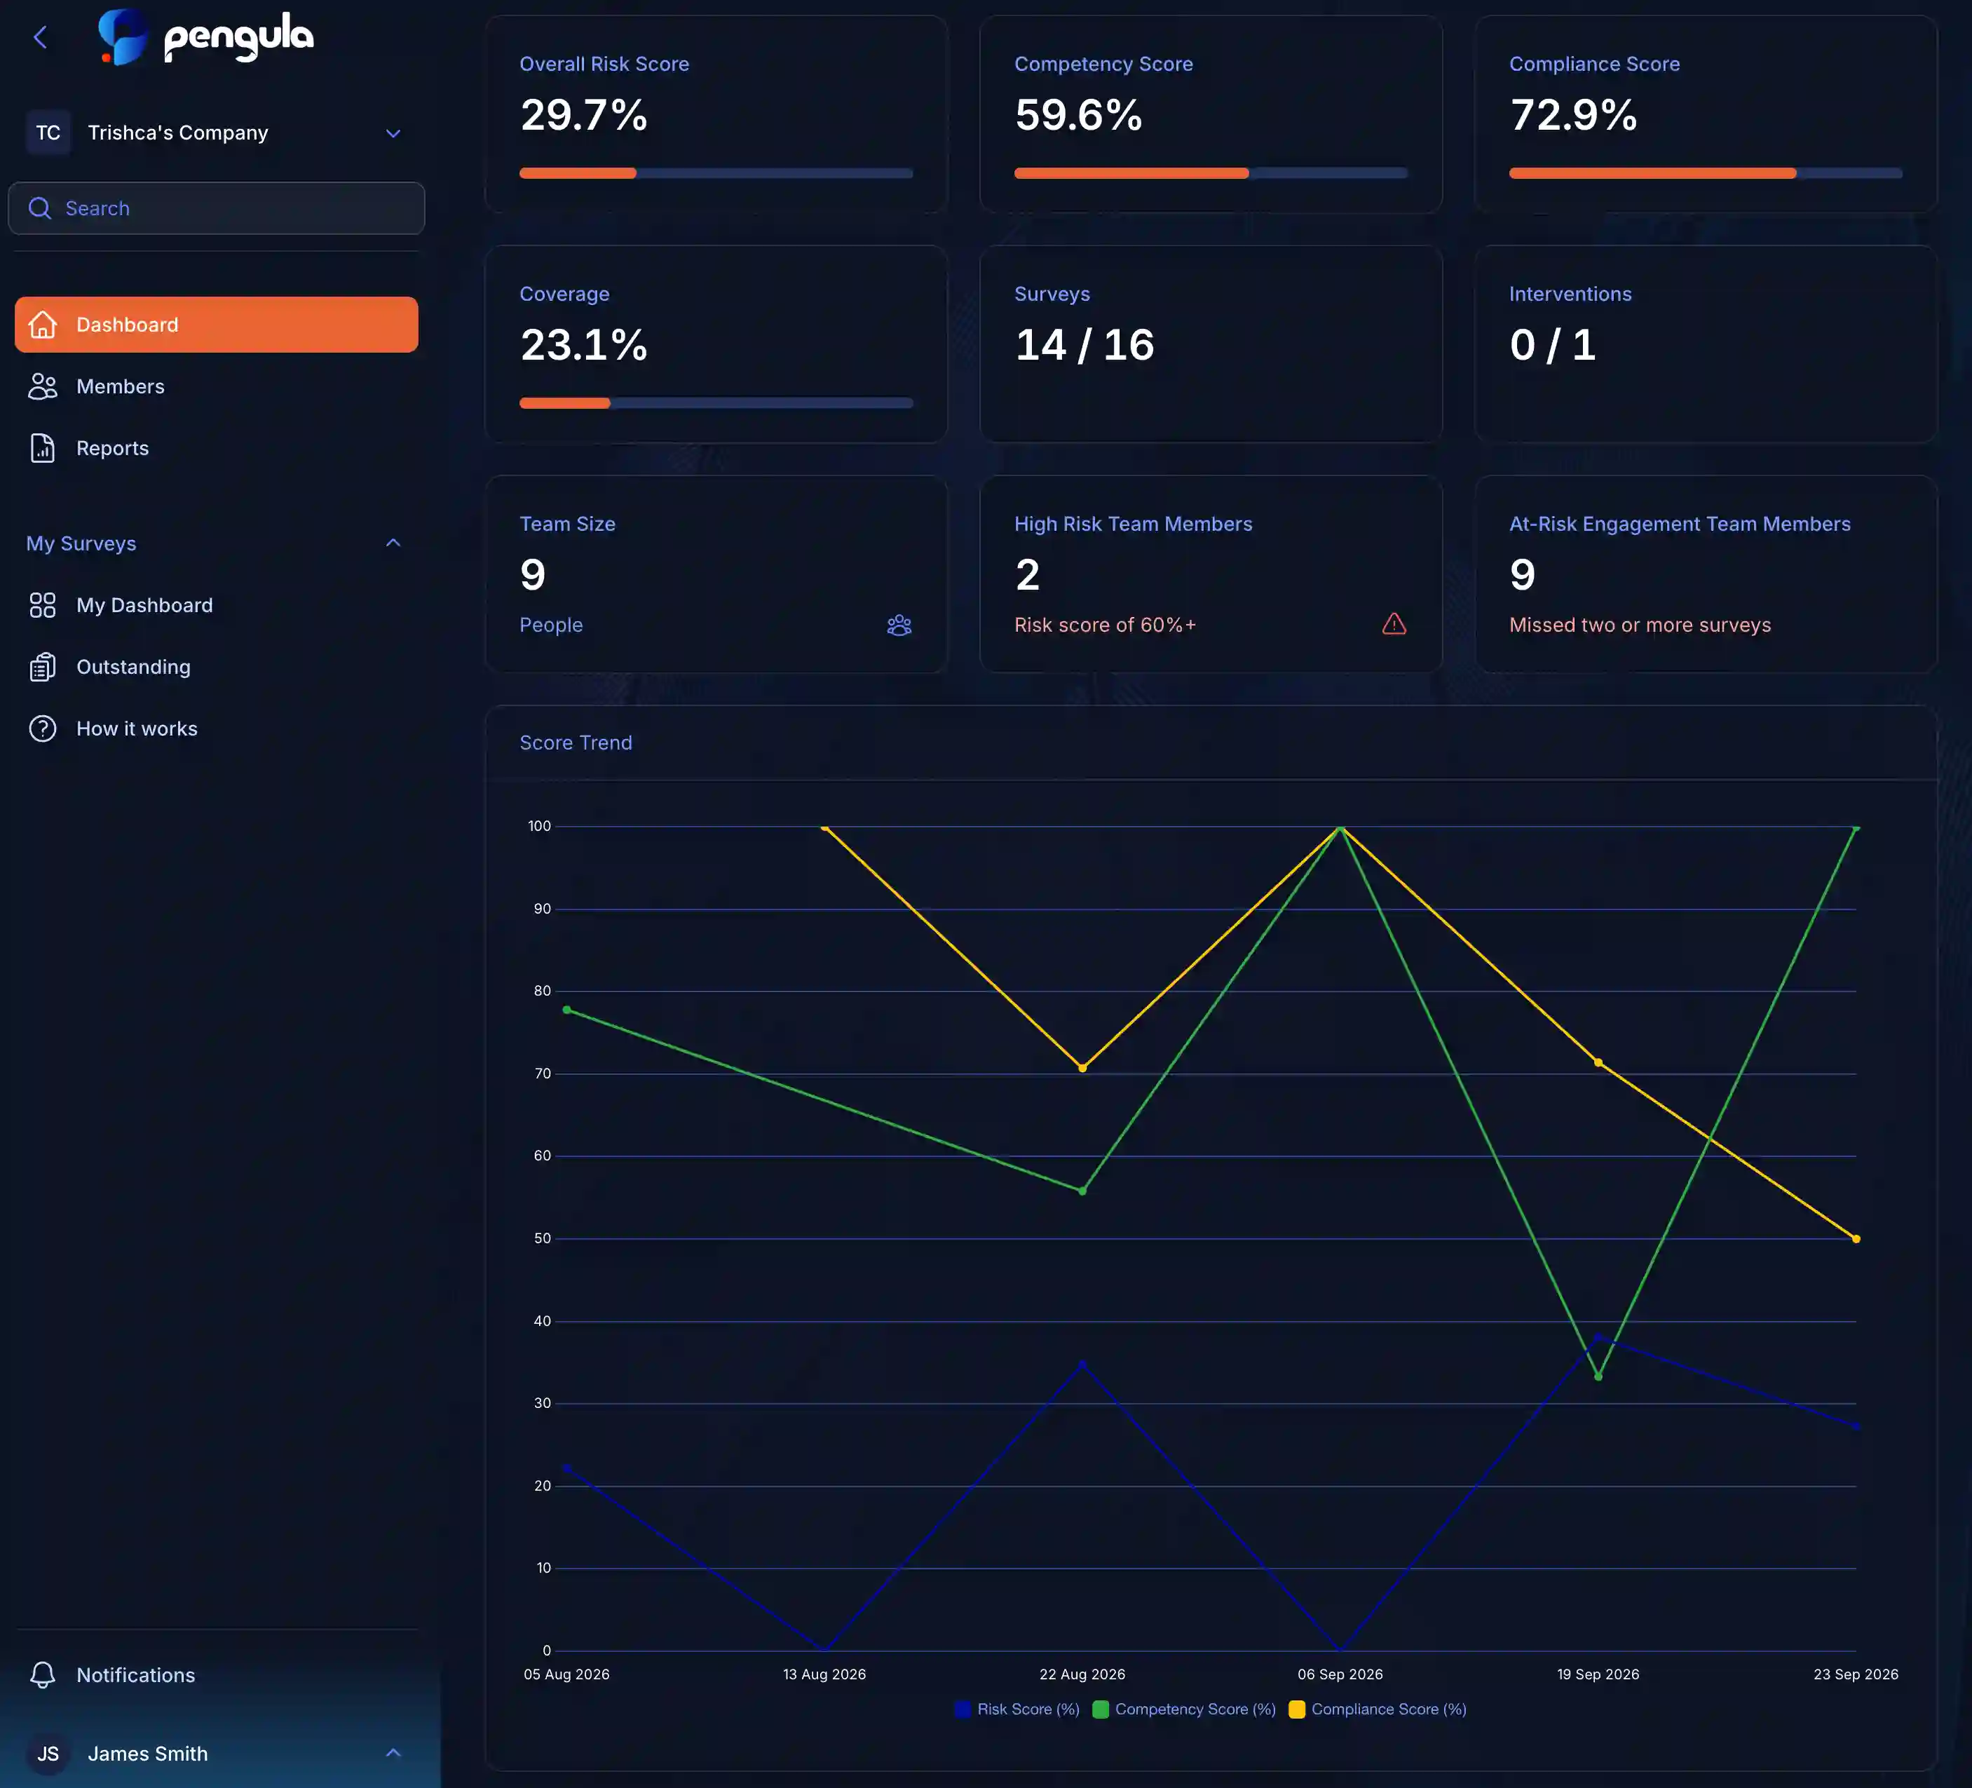Click the Members people icon
Viewport: 1972px width, 1788px height.
(42, 386)
